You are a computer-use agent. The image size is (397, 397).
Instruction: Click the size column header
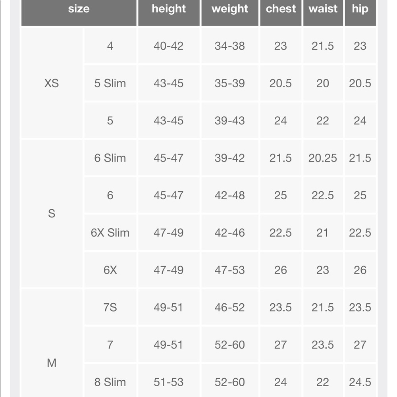[x=79, y=12]
